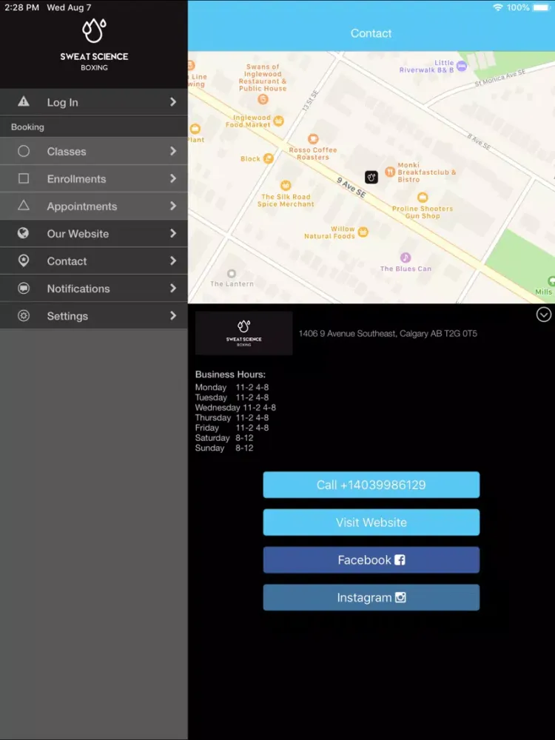This screenshot has width=555, height=740.
Task: Click the location pin icon for Contact
Action: click(x=24, y=260)
